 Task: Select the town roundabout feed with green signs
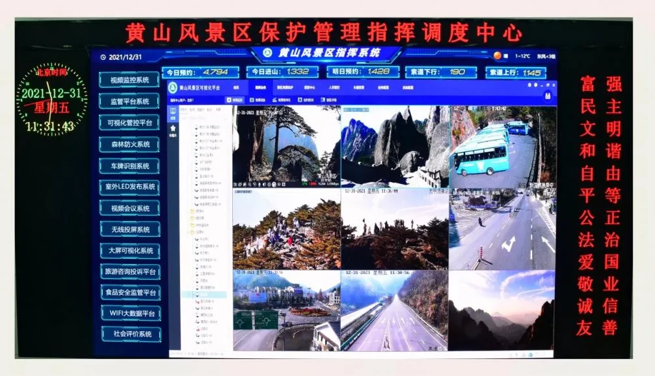coord(287,310)
